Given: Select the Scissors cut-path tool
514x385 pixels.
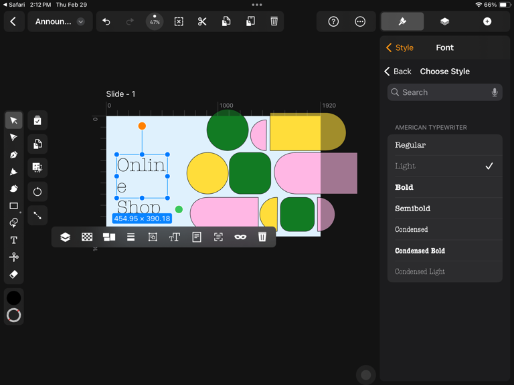Looking at the screenshot, I should click(x=14, y=257).
